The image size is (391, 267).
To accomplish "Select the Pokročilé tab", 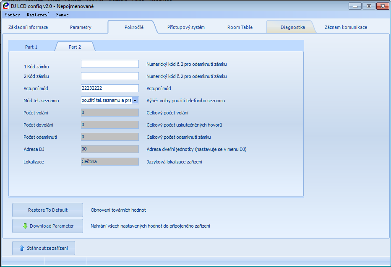I will pyautogui.click(x=134, y=27).
